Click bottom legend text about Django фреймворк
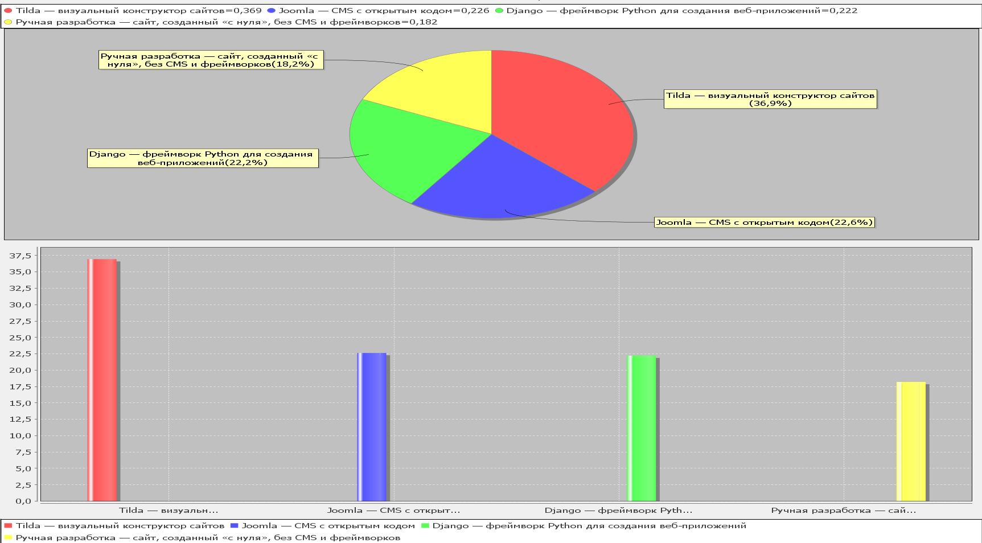This screenshot has width=982, height=543. 589,526
